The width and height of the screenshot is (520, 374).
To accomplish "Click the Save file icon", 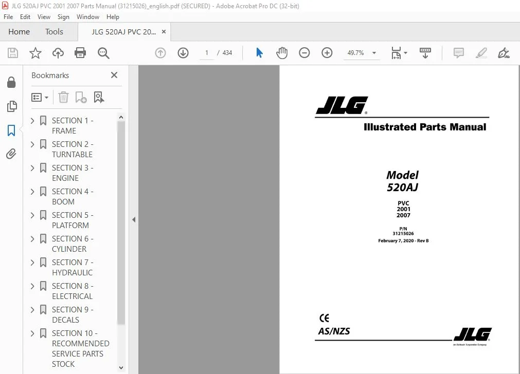I will point(13,53).
